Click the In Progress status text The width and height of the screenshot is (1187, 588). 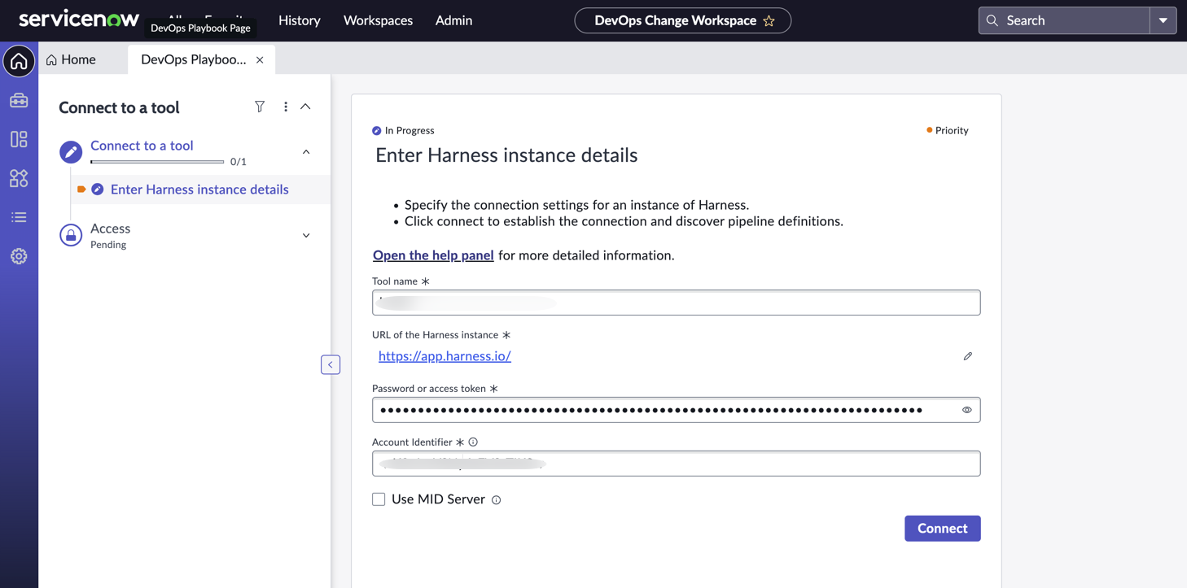click(410, 130)
